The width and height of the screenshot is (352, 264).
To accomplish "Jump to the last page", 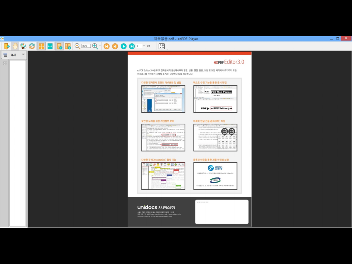I will [132, 46].
